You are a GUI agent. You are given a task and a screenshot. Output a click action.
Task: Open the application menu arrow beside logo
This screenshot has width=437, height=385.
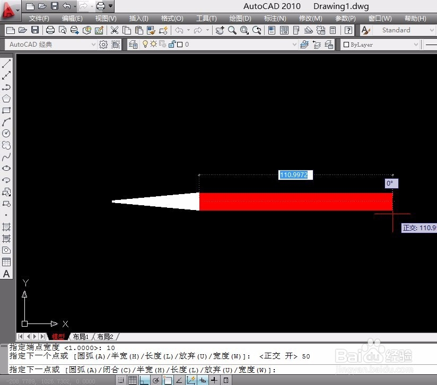click(18, 11)
